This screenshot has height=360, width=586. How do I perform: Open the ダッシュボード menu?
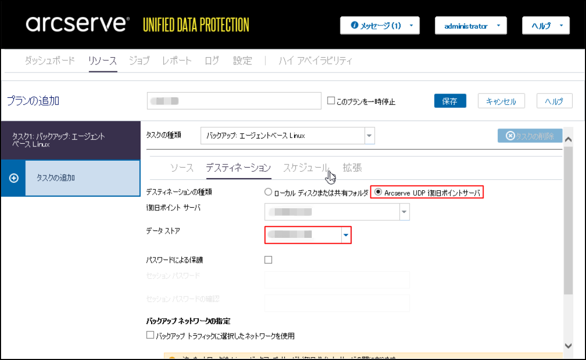point(50,60)
